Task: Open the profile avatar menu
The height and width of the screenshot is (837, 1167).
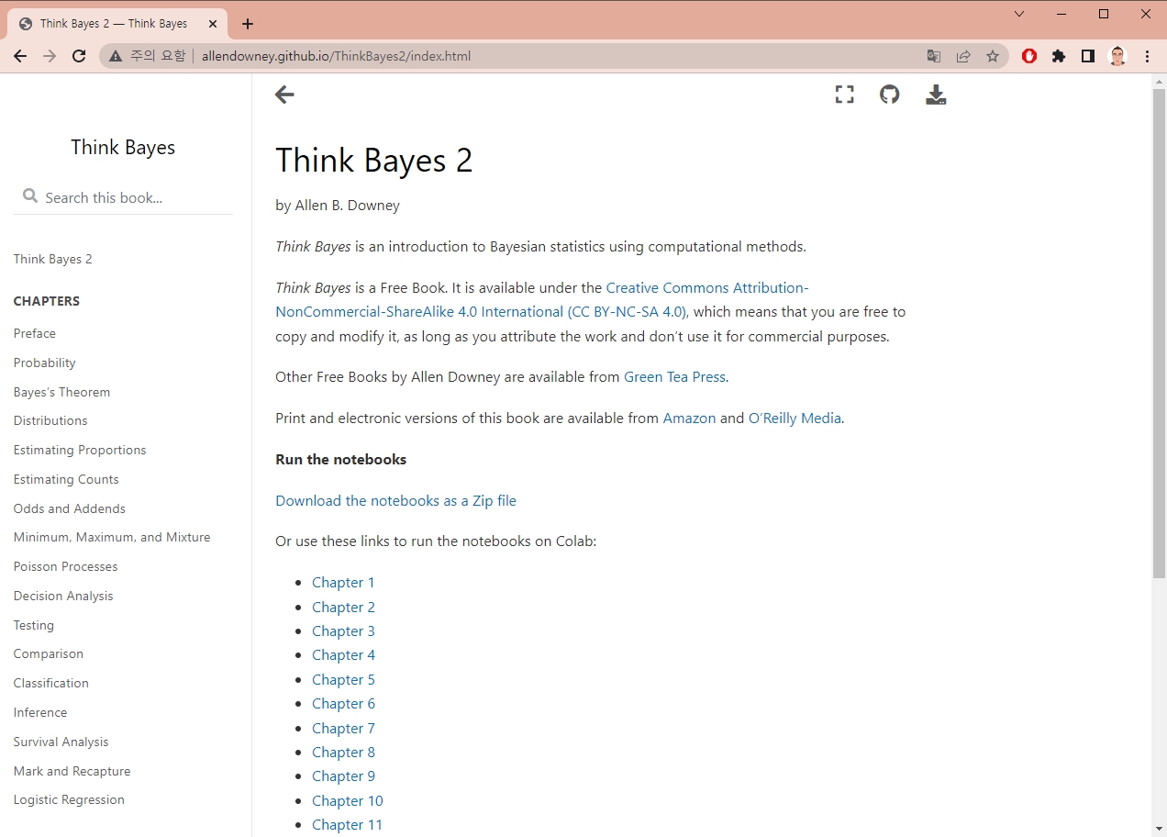Action: [x=1117, y=56]
